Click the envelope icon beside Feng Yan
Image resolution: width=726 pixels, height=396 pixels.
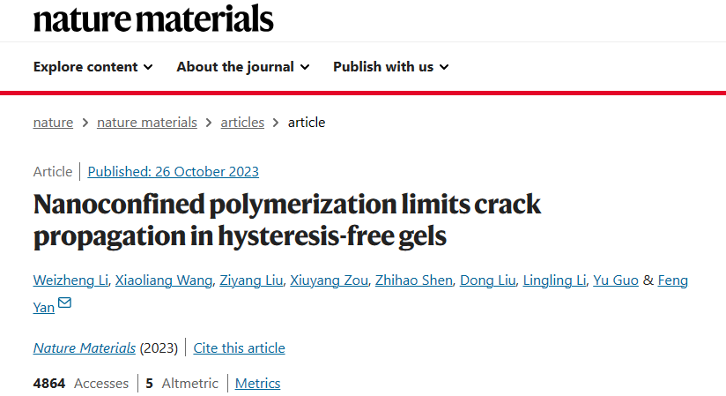tap(64, 303)
